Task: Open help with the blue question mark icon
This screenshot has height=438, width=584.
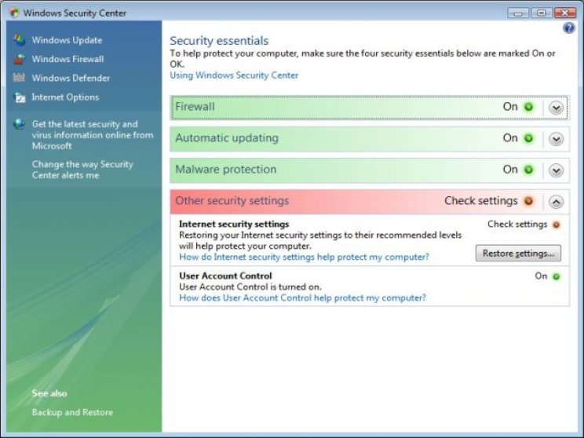Action: pos(569,28)
